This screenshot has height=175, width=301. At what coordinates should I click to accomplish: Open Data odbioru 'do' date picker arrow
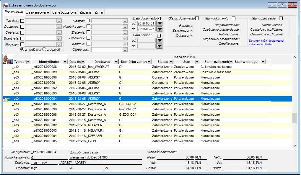pyautogui.click(x=160, y=46)
